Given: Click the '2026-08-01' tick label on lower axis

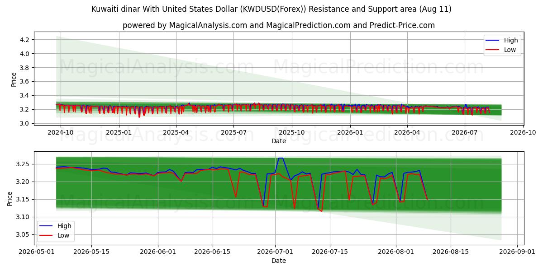Looking at the screenshot, I should (396, 252).
